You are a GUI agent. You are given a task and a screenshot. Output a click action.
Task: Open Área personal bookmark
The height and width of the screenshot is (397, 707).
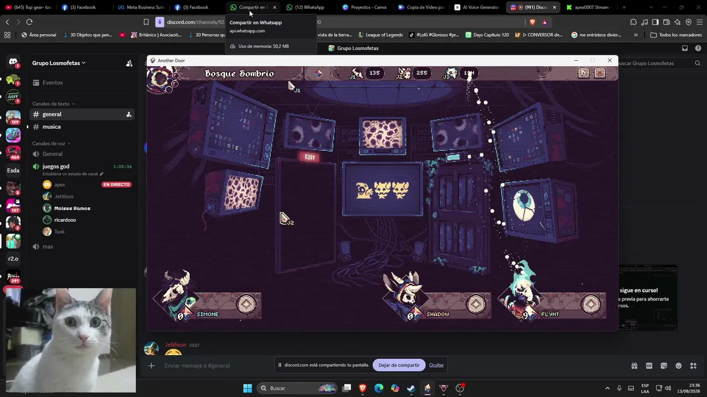39,35
